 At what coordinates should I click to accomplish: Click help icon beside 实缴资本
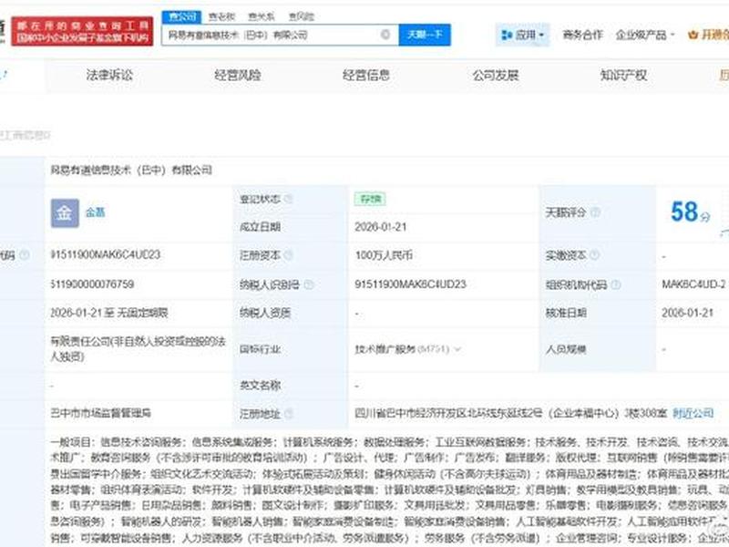(x=594, y=255)
